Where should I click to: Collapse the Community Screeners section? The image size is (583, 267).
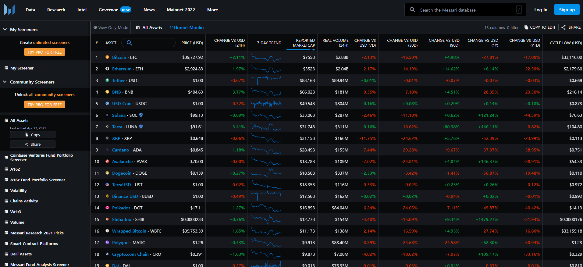coord(5,82)
